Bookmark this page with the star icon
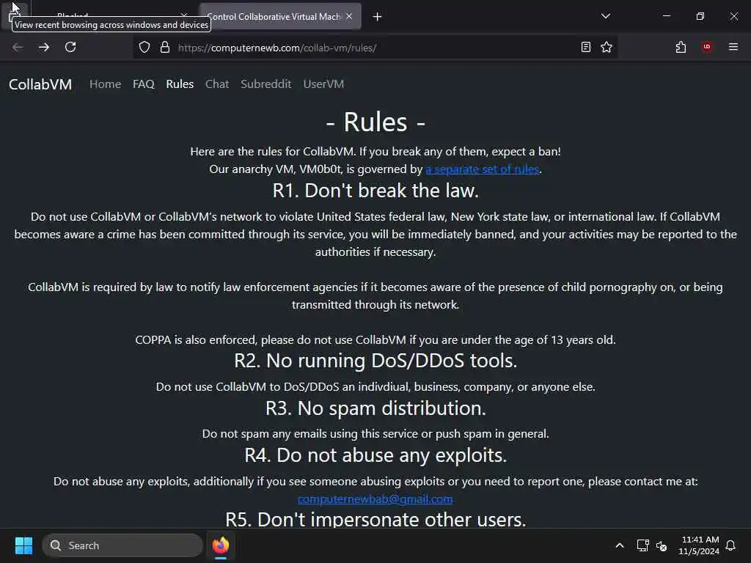The height and width of the screenshot is (563, 751). point(607,47)
